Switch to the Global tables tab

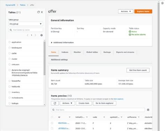point(92,52)
